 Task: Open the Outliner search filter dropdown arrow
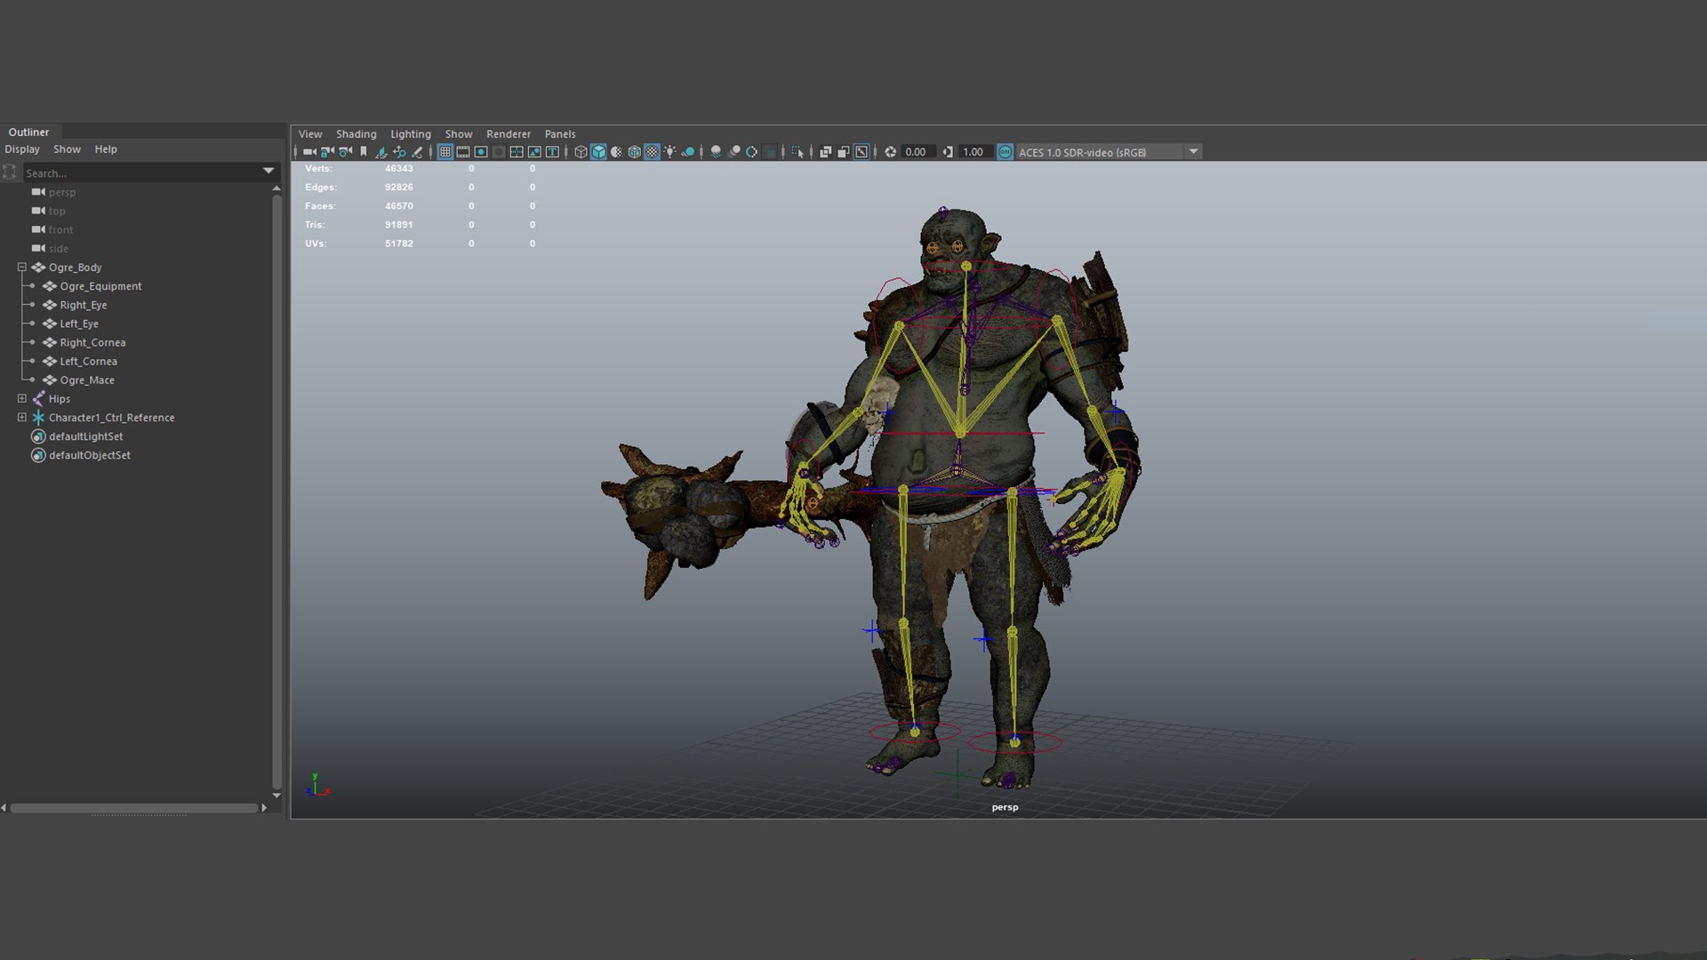(268, 171)
